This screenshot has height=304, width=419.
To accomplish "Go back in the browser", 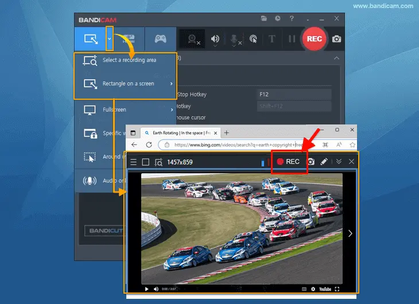I will 134,145.
